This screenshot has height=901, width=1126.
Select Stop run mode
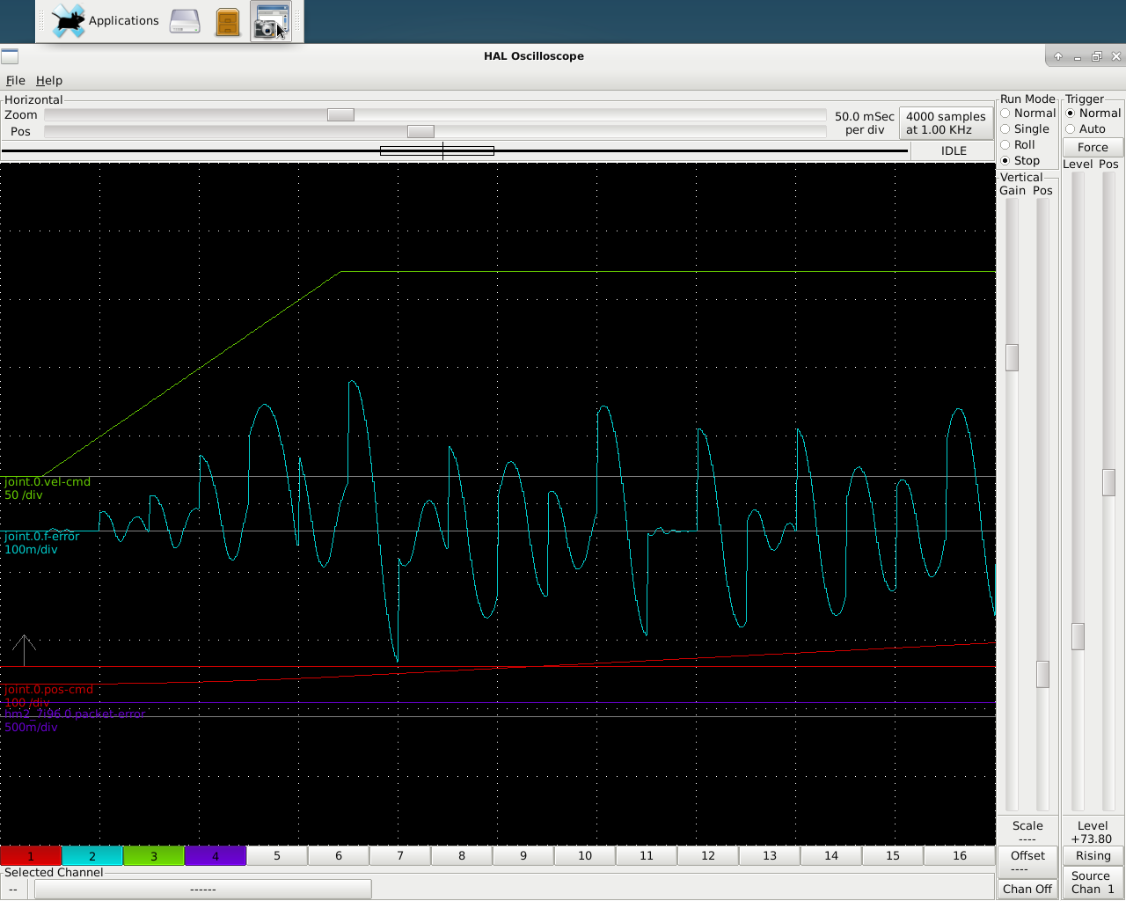click(x=1020, y=161)
